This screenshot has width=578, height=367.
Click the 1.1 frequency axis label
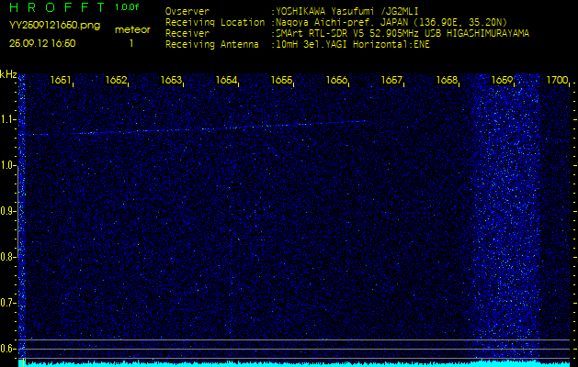tap(8, 119)
